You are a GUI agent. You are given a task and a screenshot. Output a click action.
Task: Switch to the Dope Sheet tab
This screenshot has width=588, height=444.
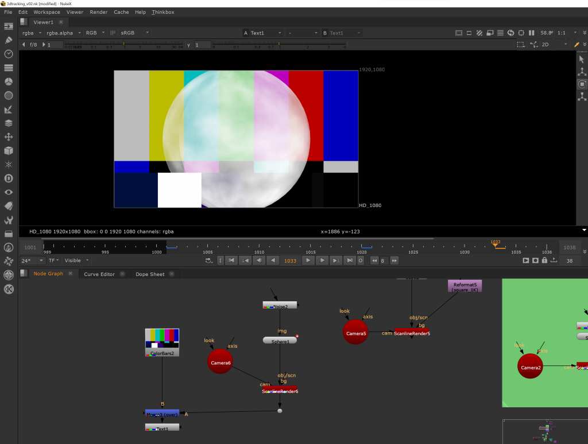click(x=150, y=274)
